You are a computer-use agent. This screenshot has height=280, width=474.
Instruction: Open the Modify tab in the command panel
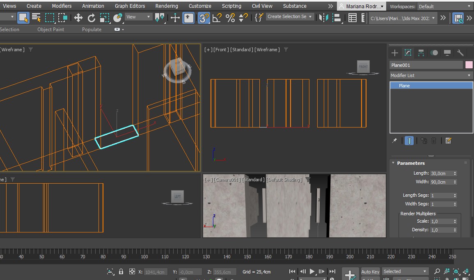(408, 53)
